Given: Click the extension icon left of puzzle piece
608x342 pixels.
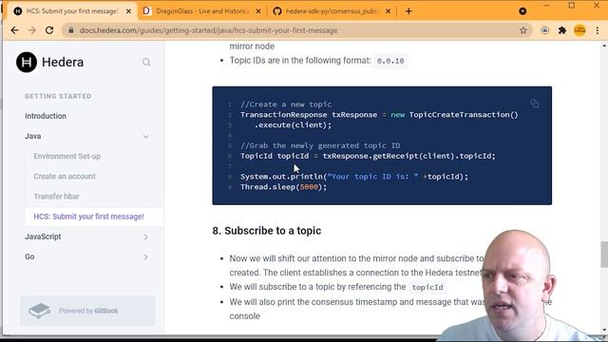Looking at the screenshot, I should [x=544, y=30].
